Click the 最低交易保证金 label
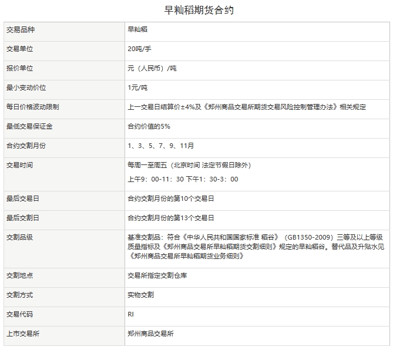Viewport: 393px width, 350px height. click(29, 126)
